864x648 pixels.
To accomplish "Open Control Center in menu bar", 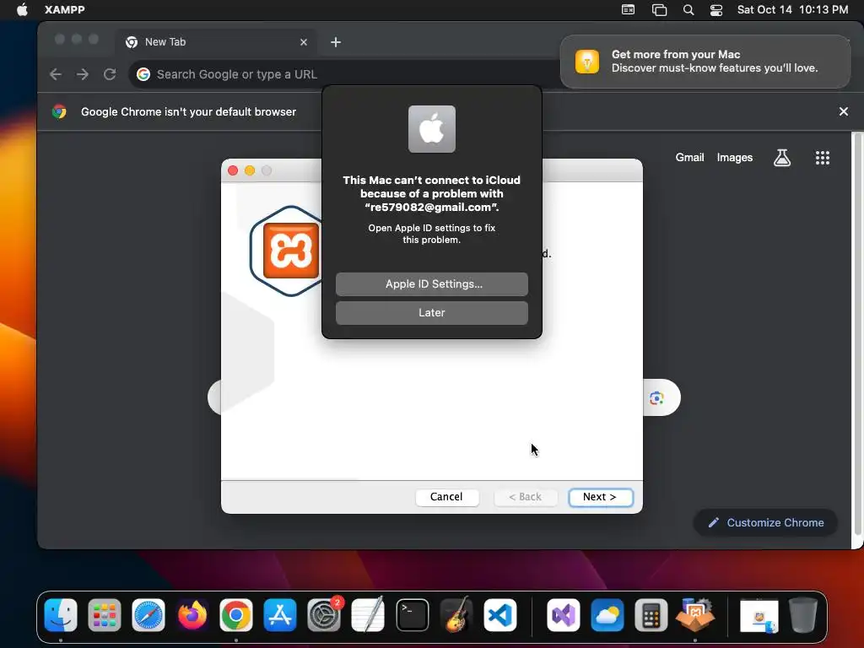I will tap(715, 9).
